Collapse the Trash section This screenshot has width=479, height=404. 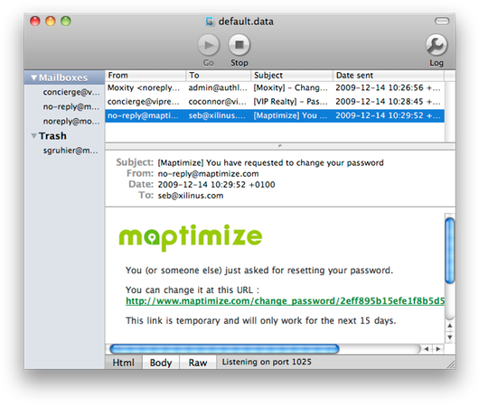pos(34,135)
